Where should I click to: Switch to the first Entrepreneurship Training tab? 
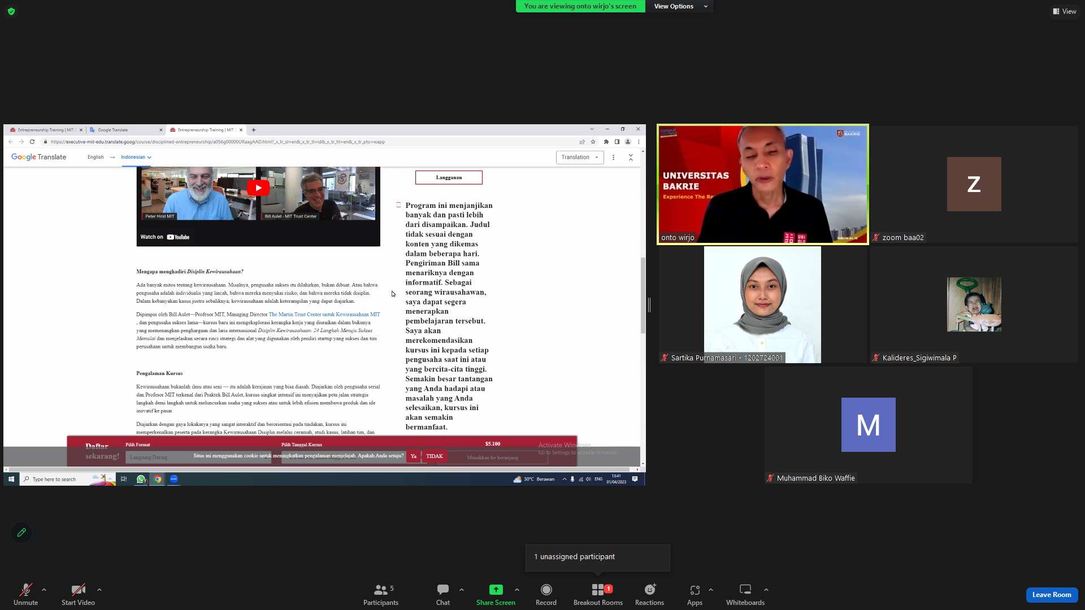46,130
